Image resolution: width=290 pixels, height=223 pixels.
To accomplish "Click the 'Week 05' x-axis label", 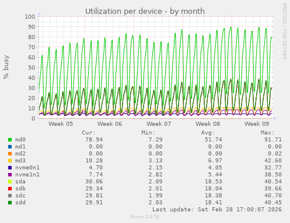I will 61,124.
